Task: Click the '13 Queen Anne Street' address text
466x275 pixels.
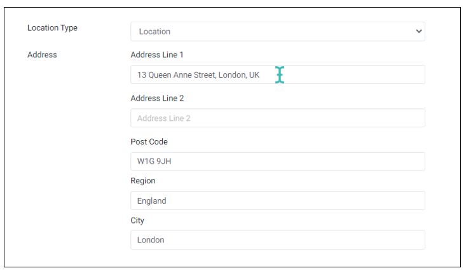Action: click(x=177, y=74)
